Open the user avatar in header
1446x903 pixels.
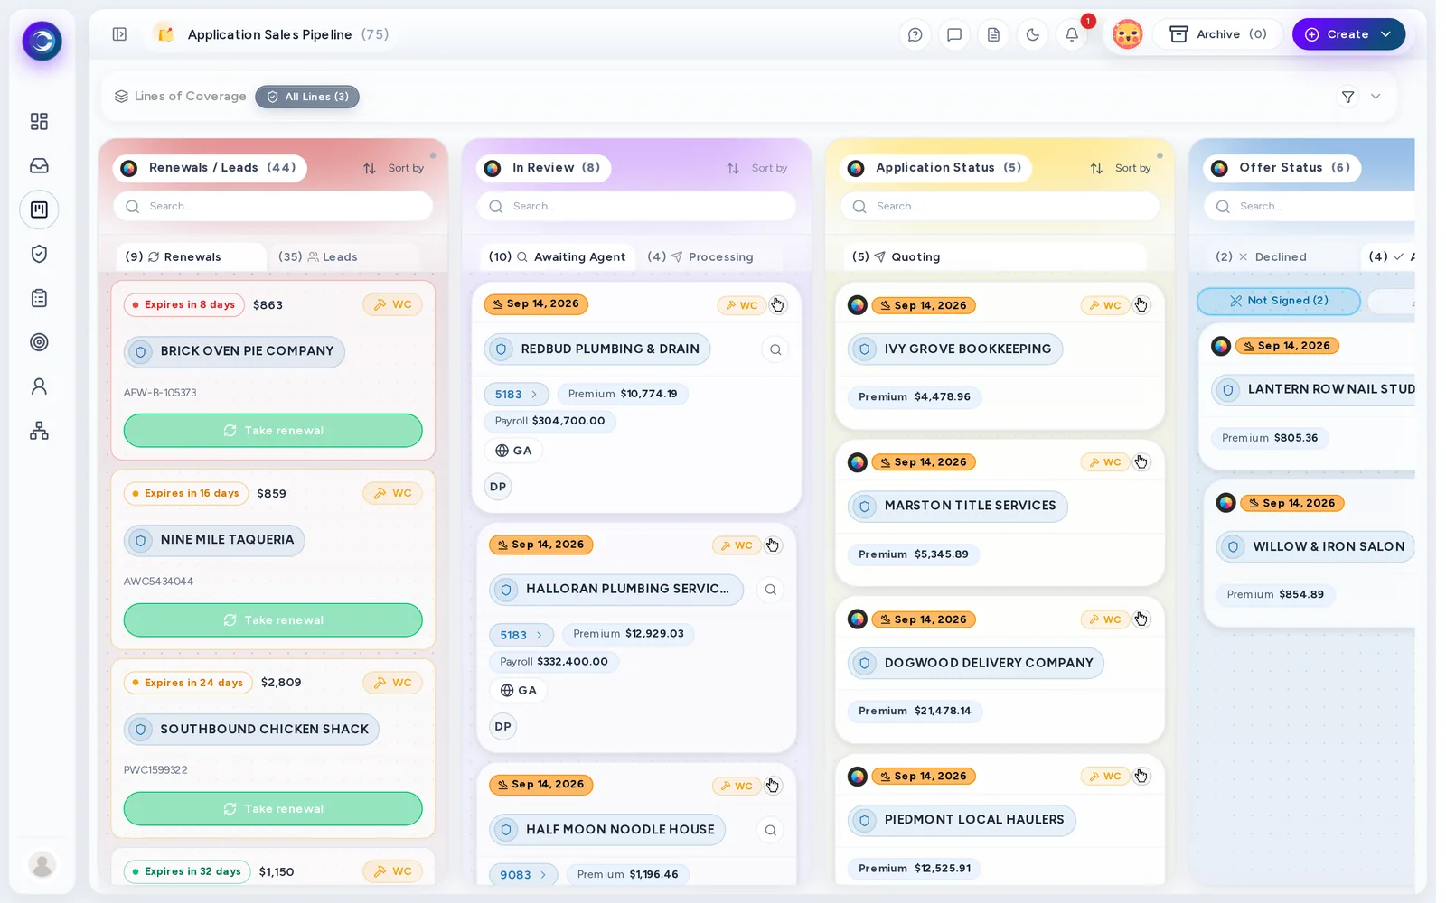click(x=1127, y=34)
